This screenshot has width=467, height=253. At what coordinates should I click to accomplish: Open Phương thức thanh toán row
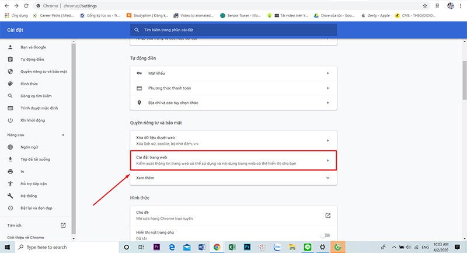[x=233, y=88]
